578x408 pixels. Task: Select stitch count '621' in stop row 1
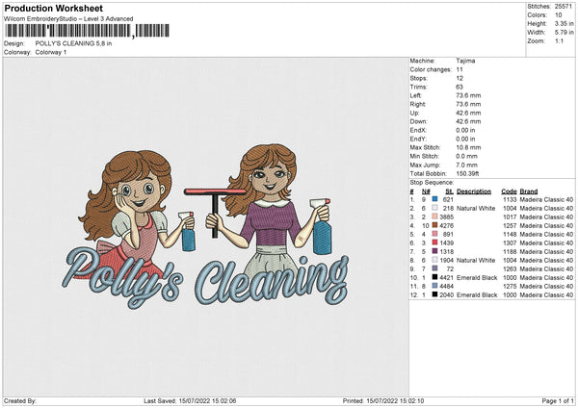(448, 199)
